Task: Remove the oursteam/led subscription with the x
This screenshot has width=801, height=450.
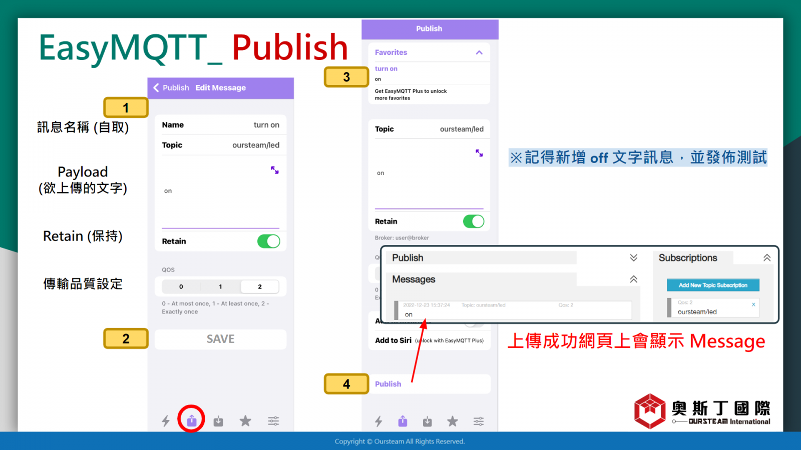Action: coord(753,304)
